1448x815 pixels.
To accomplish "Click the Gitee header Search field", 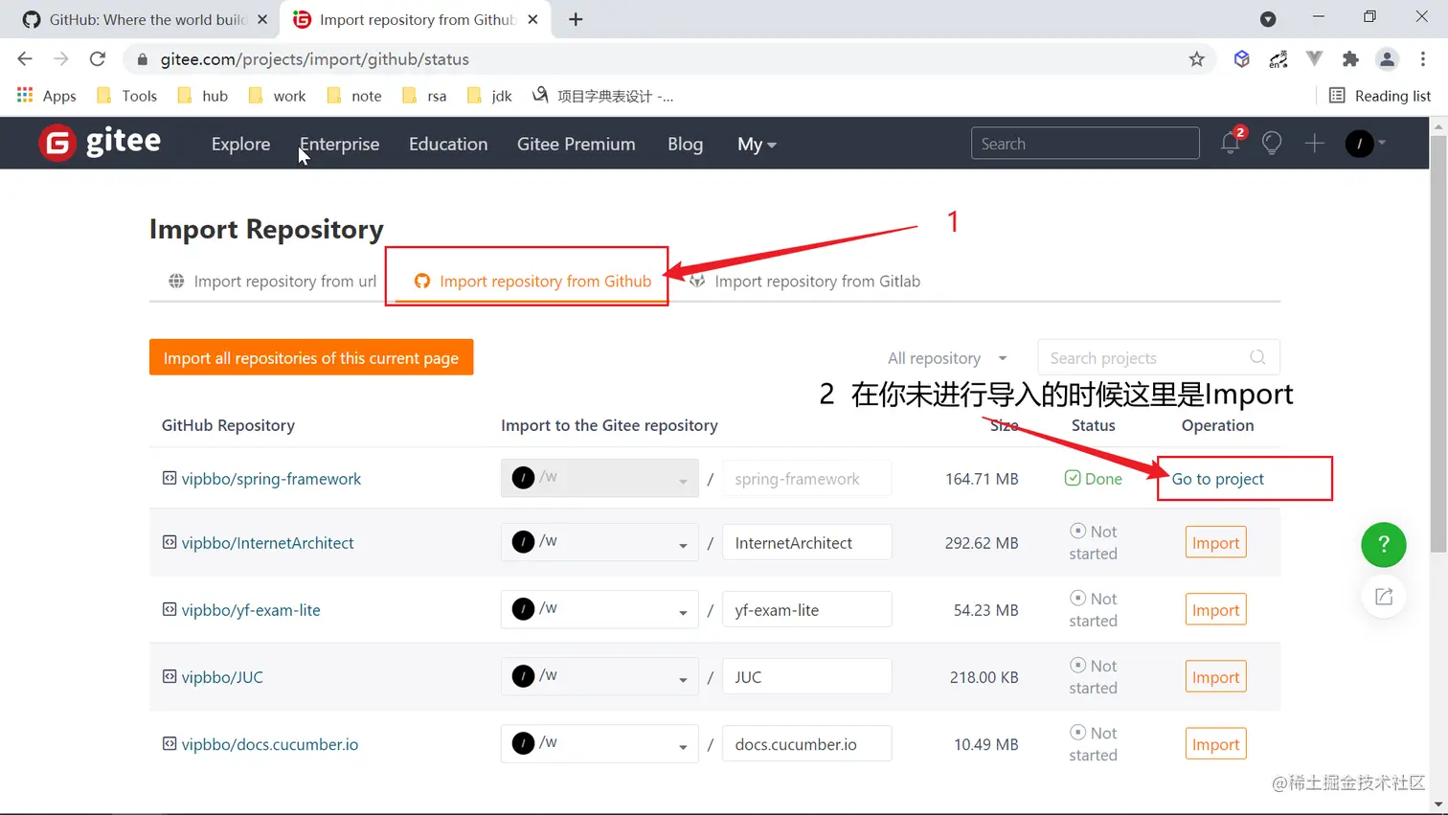I will [1085, 143].
